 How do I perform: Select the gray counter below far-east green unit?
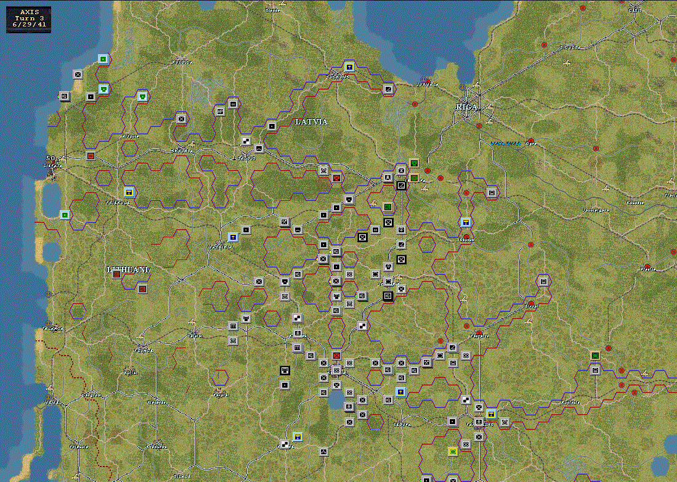pos(596,370)
